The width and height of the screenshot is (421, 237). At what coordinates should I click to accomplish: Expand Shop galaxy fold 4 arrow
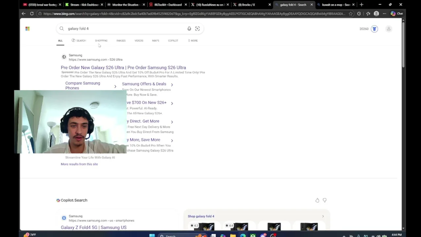pyautogui.click(x=323, y=216)
